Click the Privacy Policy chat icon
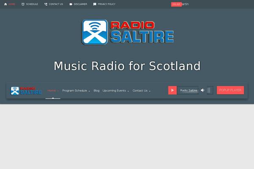 pyautogui.click(x=95, y=4)
